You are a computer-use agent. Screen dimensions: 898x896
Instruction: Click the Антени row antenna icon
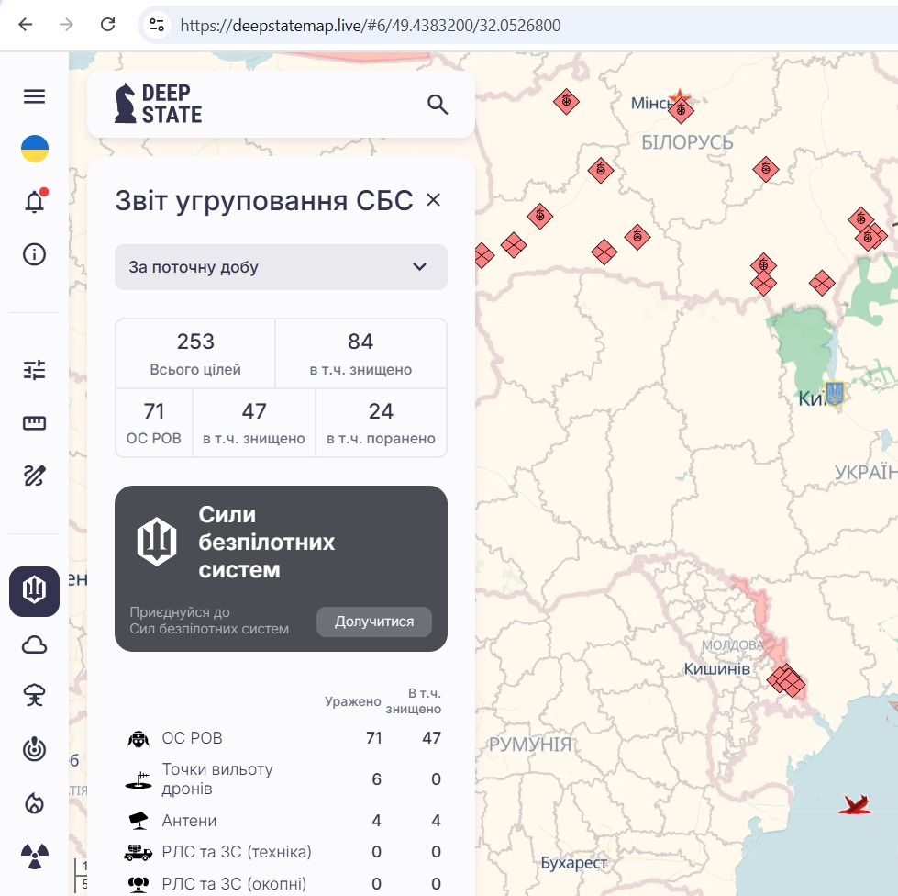pos(138,821)
